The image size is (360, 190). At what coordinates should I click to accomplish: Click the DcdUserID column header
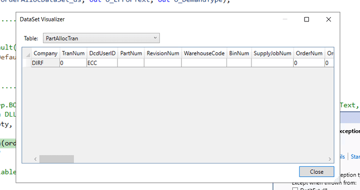coord(102,53)
